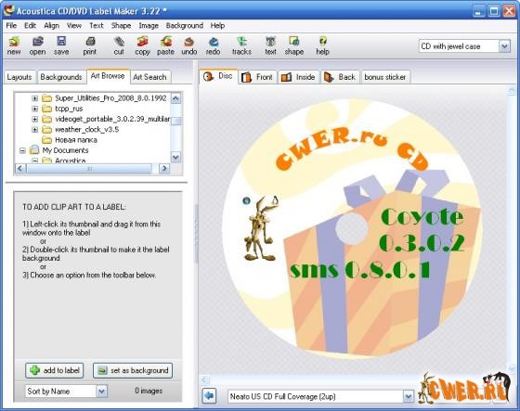Click the folder tree scroll down arrow
This screenshot has width=520, height=411.
pos(175,157)
